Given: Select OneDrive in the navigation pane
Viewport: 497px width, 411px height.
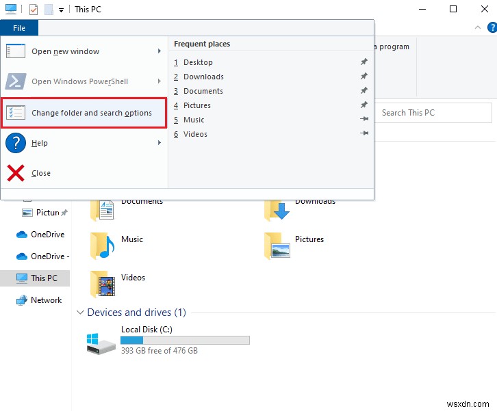Looking at the screenshot, I should 47,235.
